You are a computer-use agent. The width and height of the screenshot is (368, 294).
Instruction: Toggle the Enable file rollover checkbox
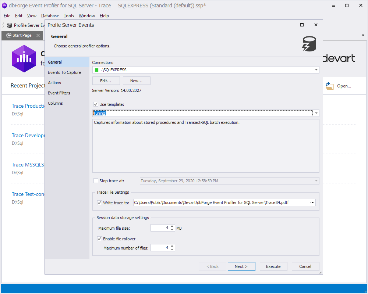(99, 239)
